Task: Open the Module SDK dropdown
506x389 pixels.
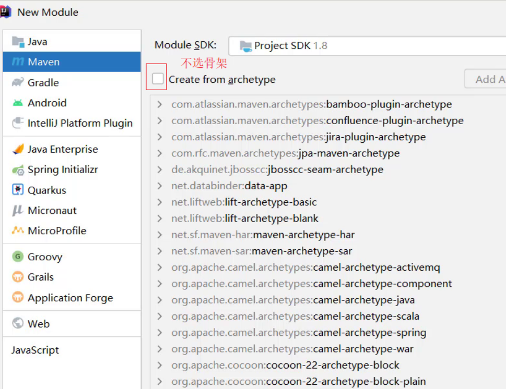Action: click(x=367, y=46)
